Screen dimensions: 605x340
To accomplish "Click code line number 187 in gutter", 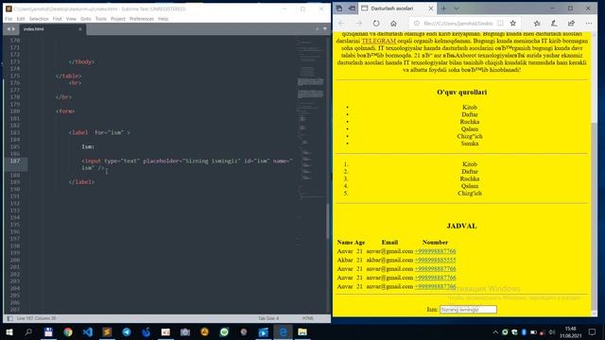I will [x=15, y=161].
